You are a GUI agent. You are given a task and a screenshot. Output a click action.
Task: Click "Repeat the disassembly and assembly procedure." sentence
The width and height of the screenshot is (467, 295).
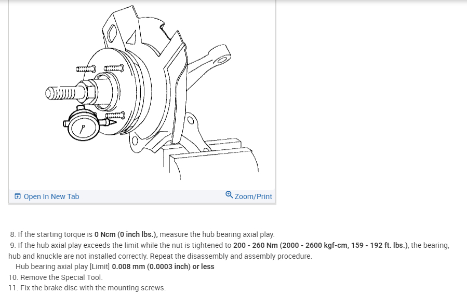231,256
